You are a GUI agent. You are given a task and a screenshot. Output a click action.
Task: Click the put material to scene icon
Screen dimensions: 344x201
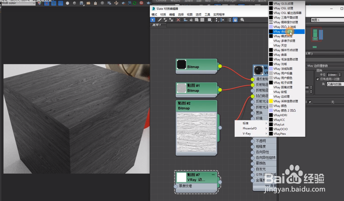coord(165,20)
